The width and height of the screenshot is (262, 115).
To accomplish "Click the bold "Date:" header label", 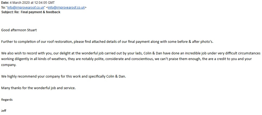I will pos(5,3).
